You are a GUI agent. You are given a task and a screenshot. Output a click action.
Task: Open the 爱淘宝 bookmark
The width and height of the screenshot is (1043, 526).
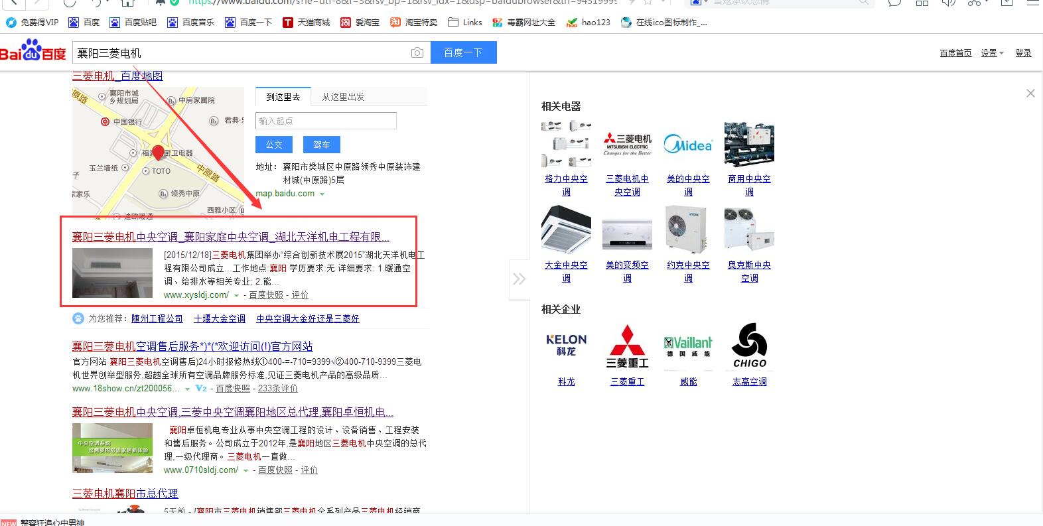360,23
